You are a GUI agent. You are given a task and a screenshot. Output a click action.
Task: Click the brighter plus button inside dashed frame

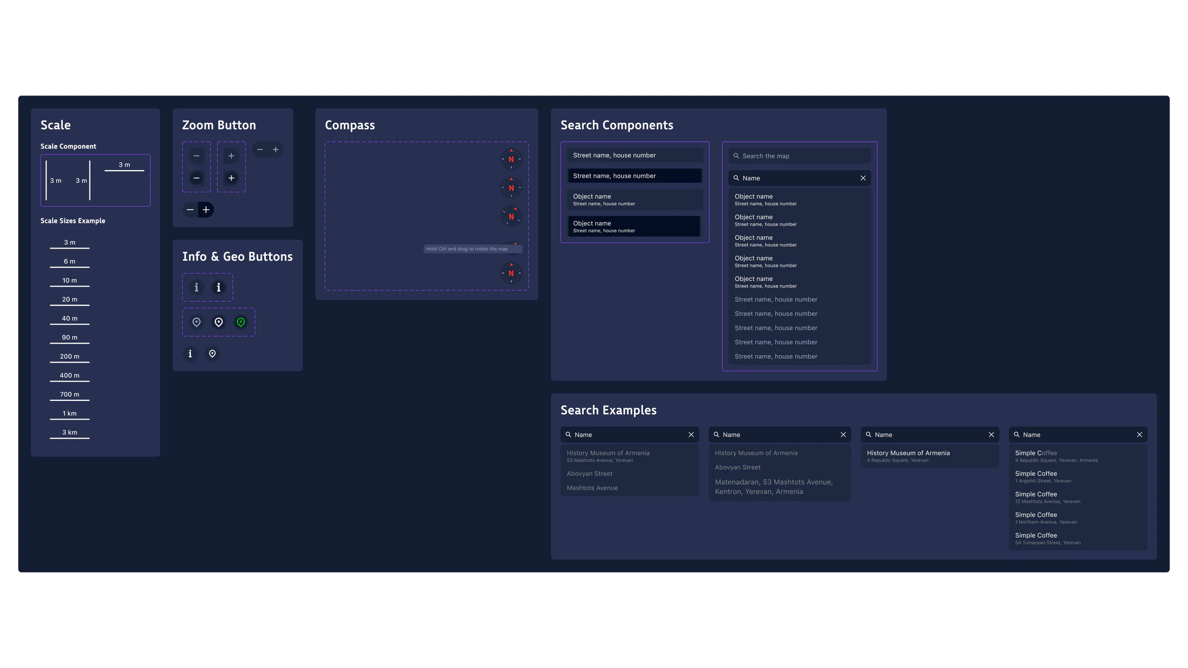coord(231,178)
